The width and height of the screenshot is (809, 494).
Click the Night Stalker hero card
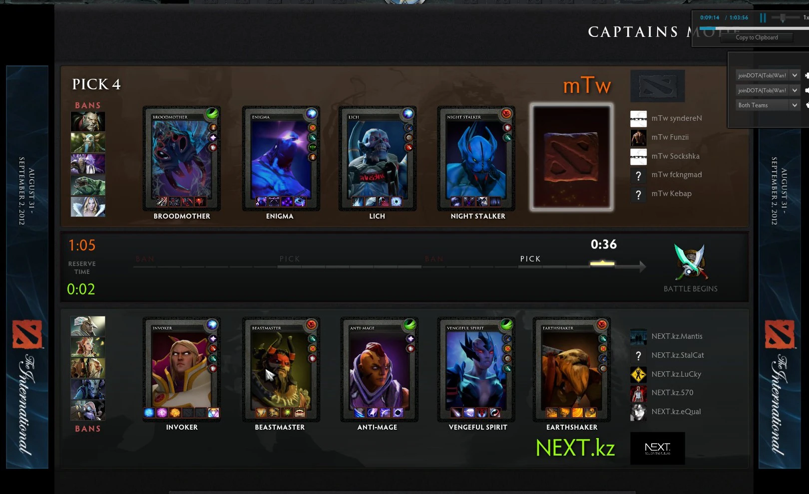476,159
